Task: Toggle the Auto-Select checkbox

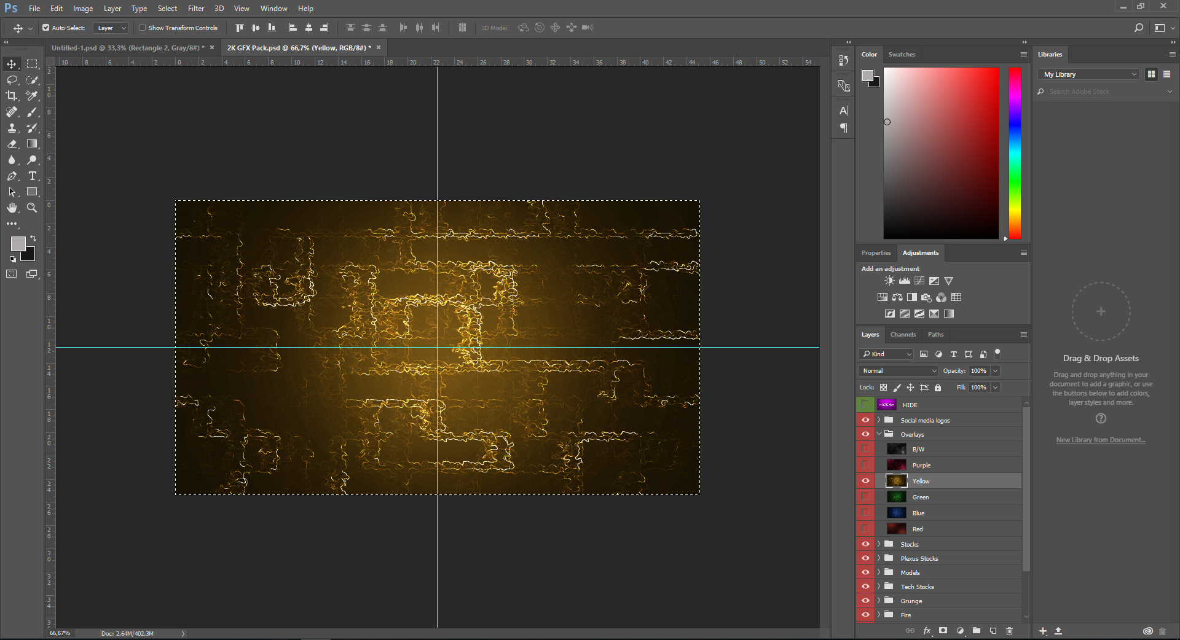Action: (46, 28)
